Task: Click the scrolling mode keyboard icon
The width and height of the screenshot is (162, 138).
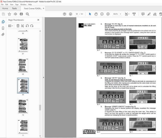Action: tap(134, 14)
